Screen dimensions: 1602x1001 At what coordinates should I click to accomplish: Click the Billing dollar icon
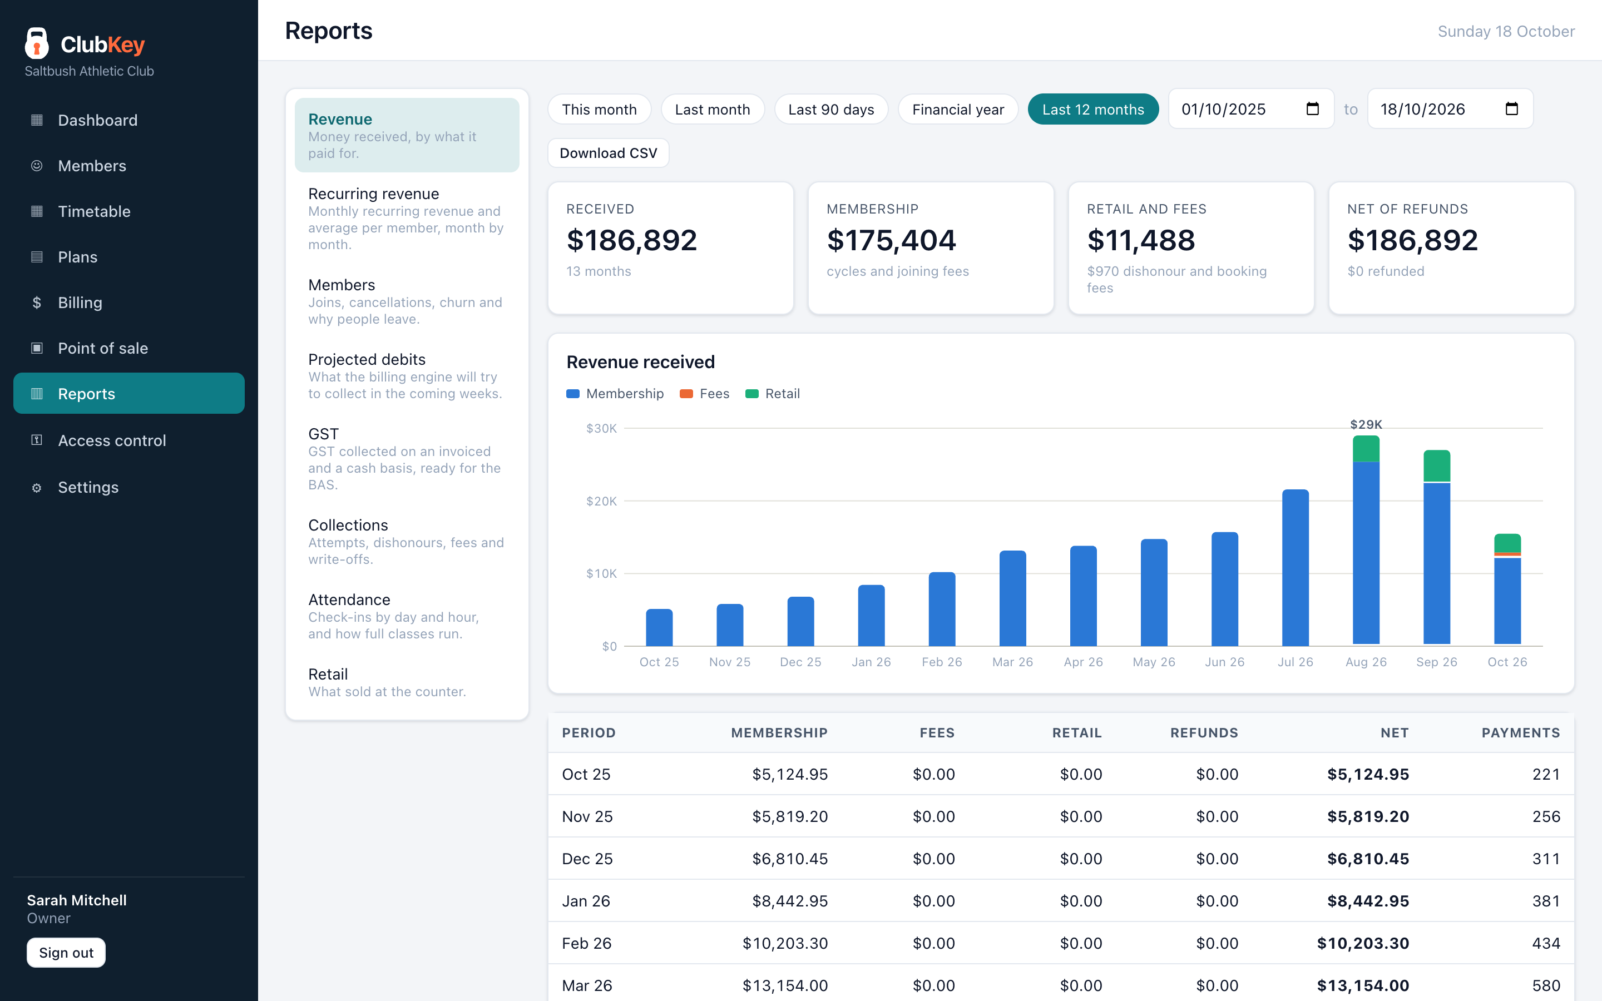coord(37,303)
